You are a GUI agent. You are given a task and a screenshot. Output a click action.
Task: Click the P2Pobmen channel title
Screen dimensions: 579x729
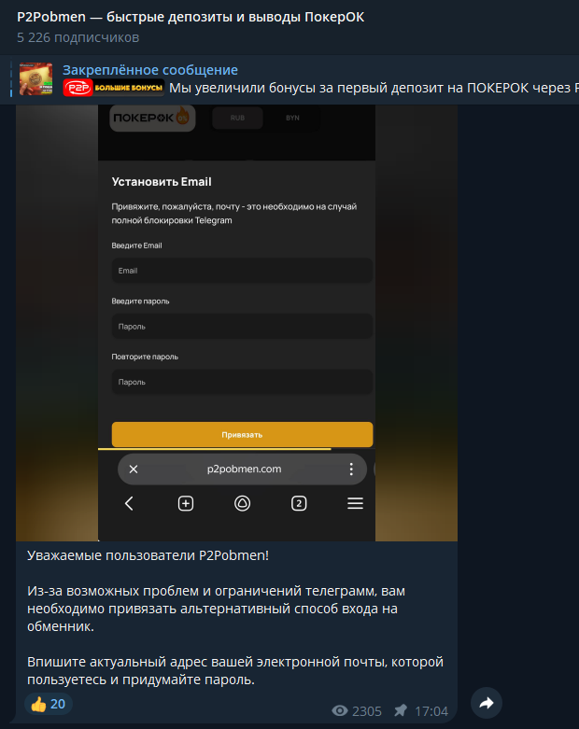pyautogui.click(x=191, y=17)
